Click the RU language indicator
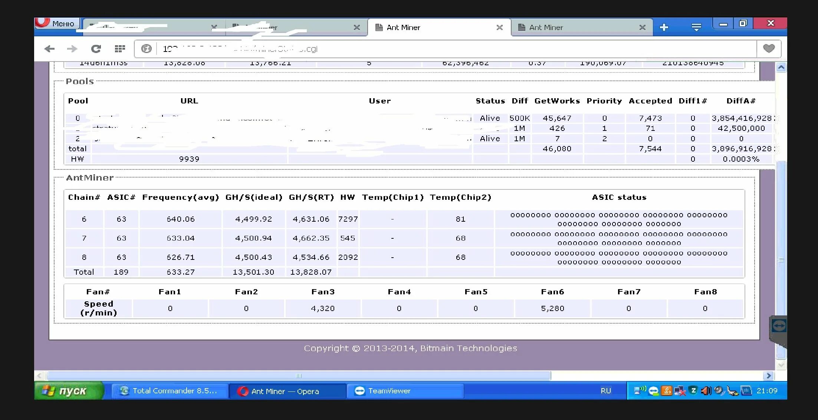Image resolution: width=818 pixels, height=420 pixels. click(605, 391)
